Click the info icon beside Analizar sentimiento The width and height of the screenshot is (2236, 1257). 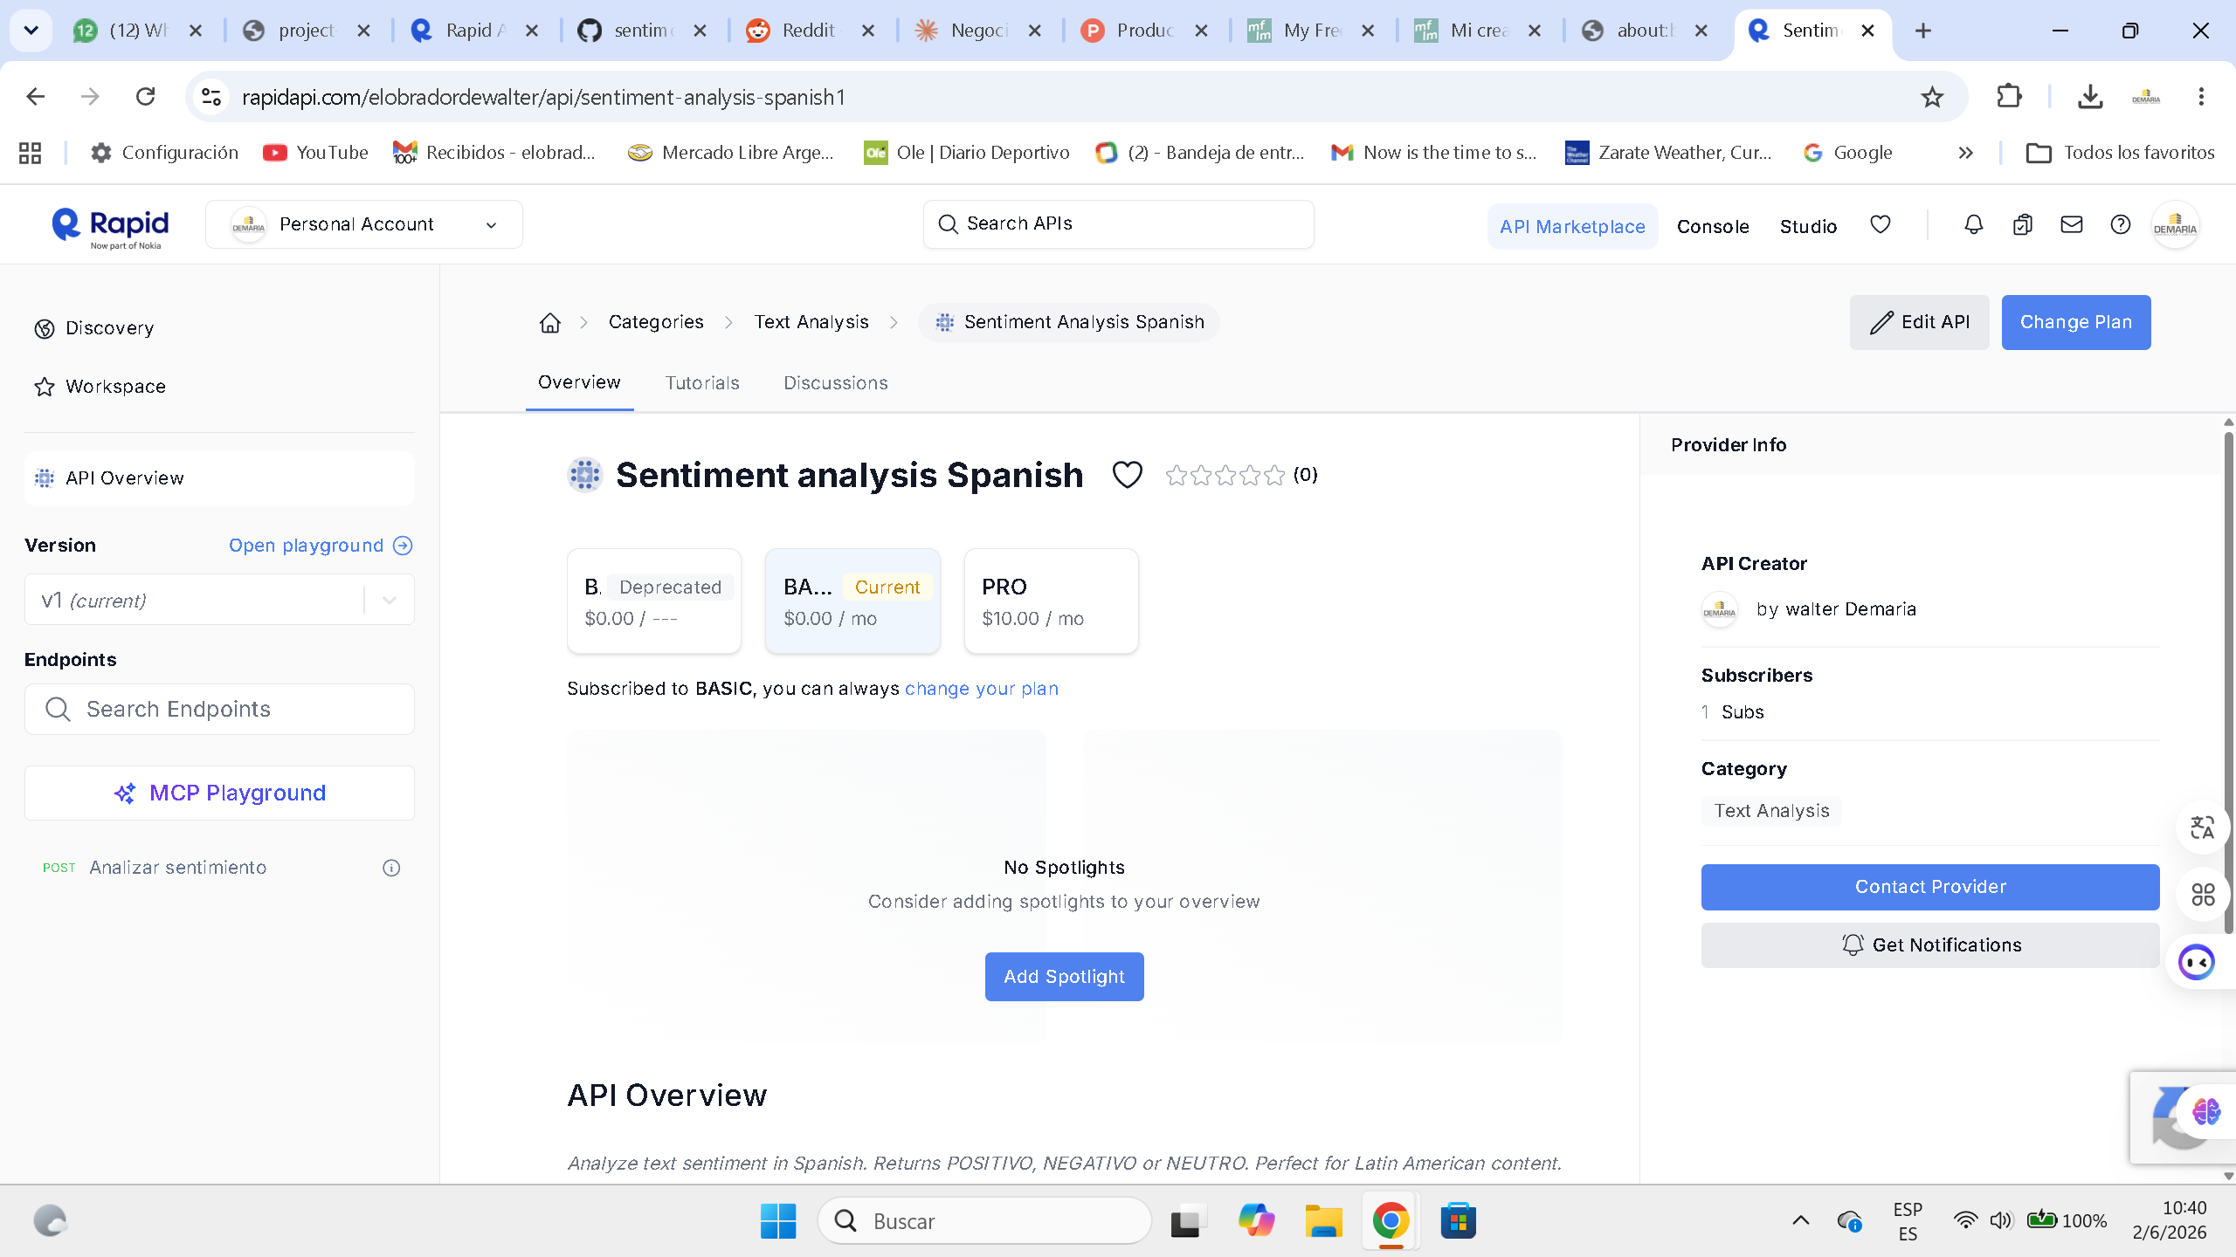[391, 868]
